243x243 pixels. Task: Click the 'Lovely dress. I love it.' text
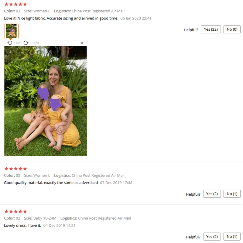point(22,225)
